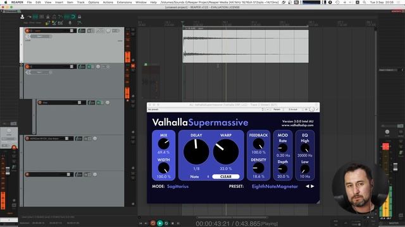This screenshot has width=405, height=227.
Task: Toggle the metronome toolbar icon
Action: click(x=48, y=17)
